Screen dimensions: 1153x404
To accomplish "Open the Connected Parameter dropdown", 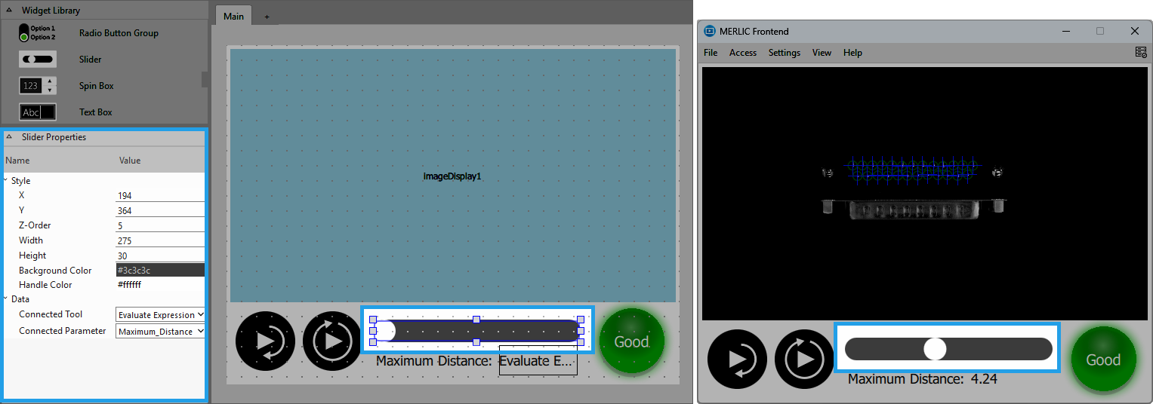I will click(x=160, y=332).
